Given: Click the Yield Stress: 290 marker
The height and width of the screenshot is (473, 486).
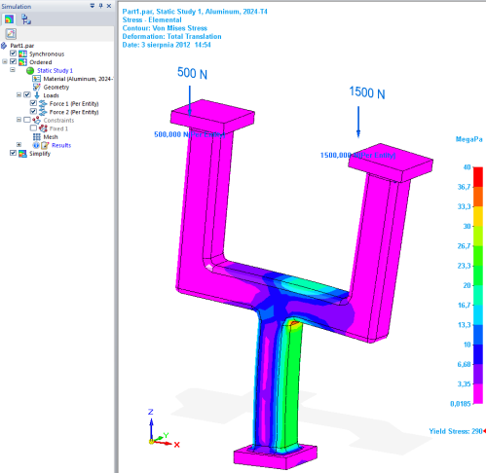Looking at the screenshot, I should pos(457,431).
